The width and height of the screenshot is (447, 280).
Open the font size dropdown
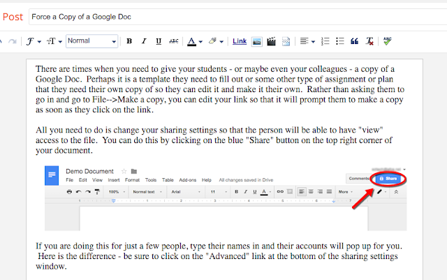pos(54,41)
